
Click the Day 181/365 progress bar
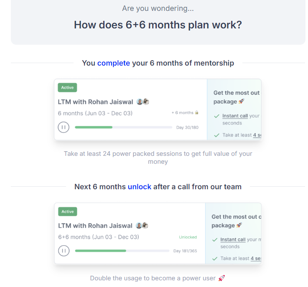[122, 251]
